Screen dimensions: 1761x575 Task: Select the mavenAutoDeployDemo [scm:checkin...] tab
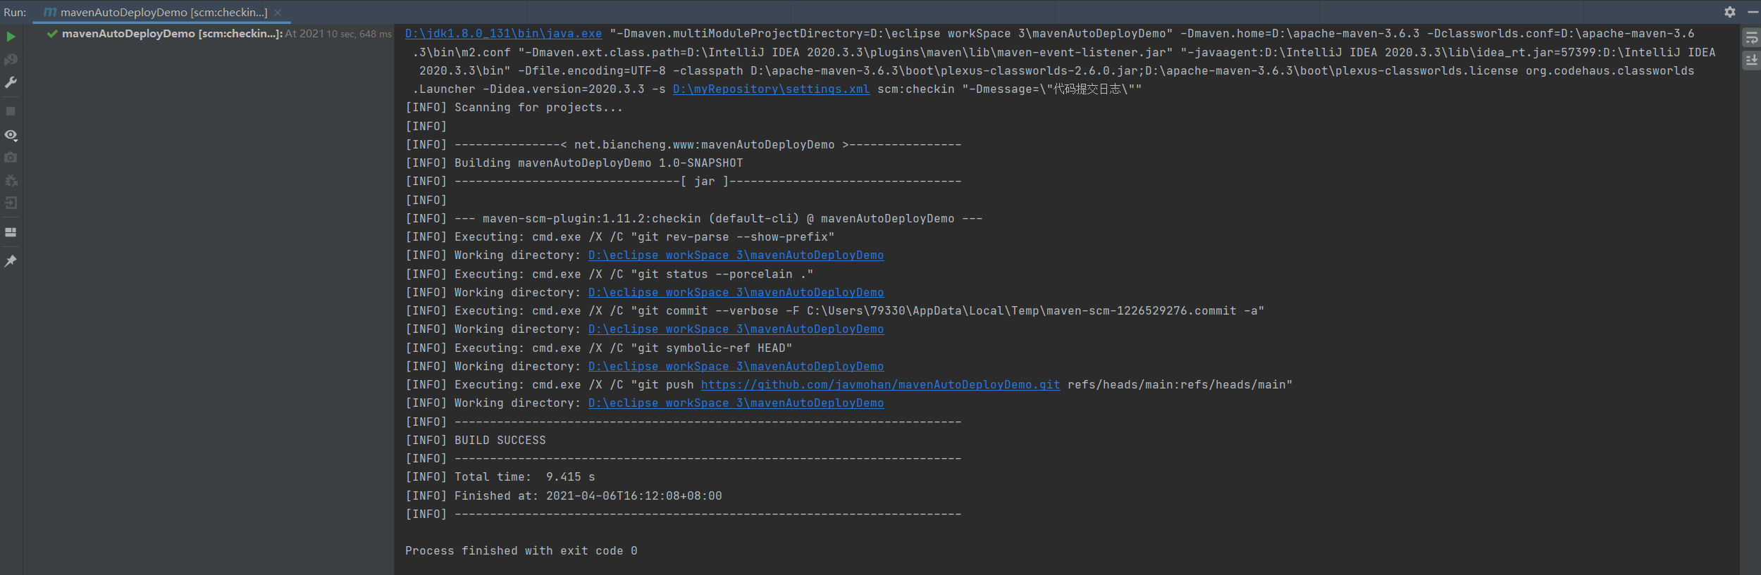[x=156, y=13]
